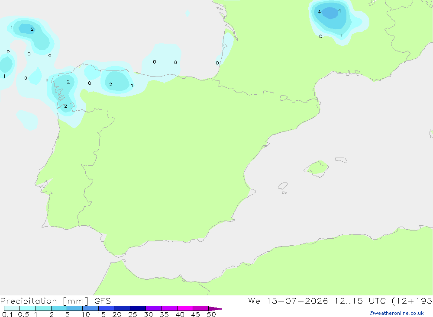Click the 'UTC' label in forecast header
The height and width of the screenshot is (317, 433).
(377, 301)
